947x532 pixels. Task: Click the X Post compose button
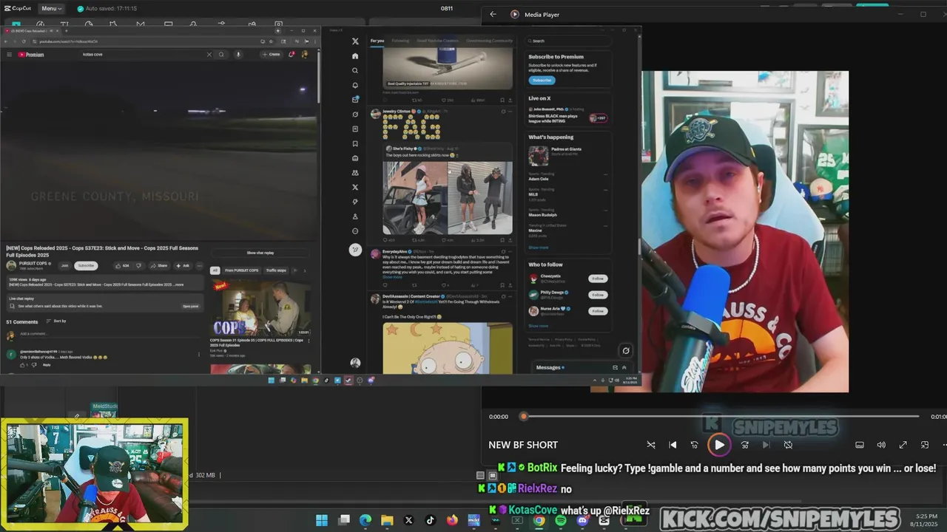pyautogui.click(x=355, y=249)
